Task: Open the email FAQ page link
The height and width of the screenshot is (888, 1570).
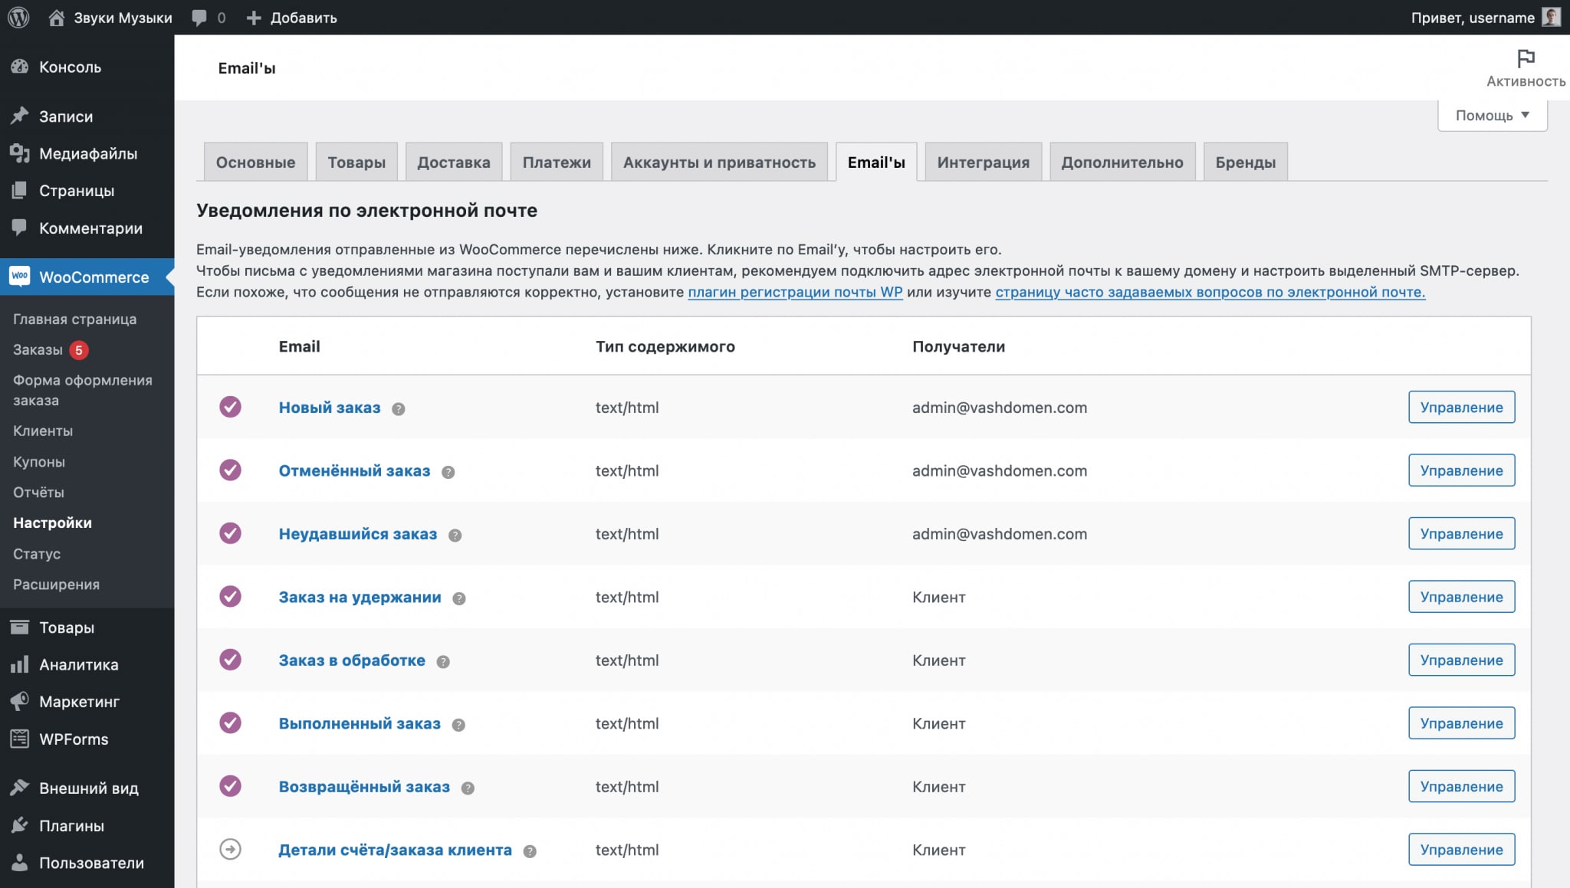Action: tap(1210, 292)
